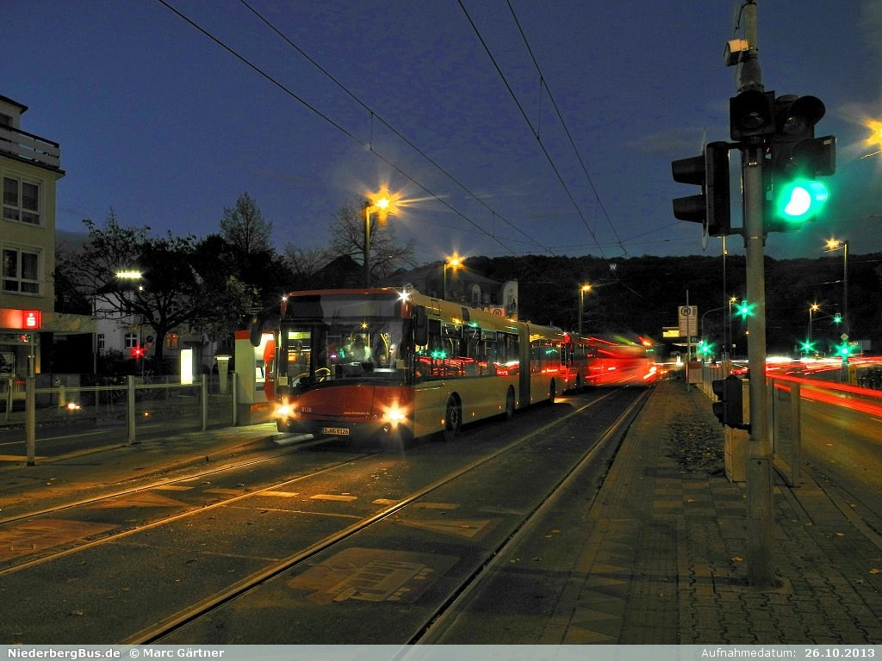Click the arrow marking on tram tracks
This screenshot has height=661, width=882.
coord(370,578)
